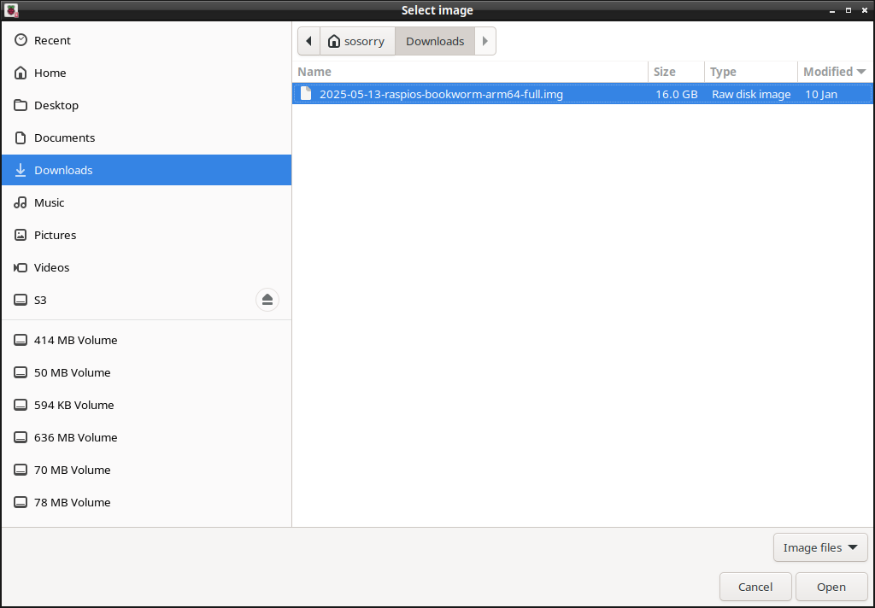Click the 594 KB Volume drive icon

[21, 405]
